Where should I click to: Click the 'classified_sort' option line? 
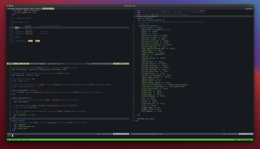153,104
